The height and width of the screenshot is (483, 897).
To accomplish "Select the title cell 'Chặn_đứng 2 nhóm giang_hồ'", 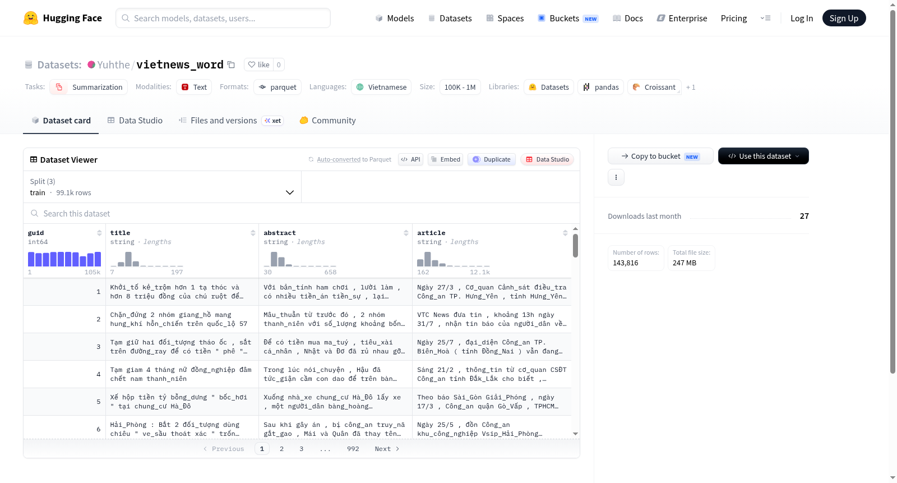I will click(x=182, y=319).
